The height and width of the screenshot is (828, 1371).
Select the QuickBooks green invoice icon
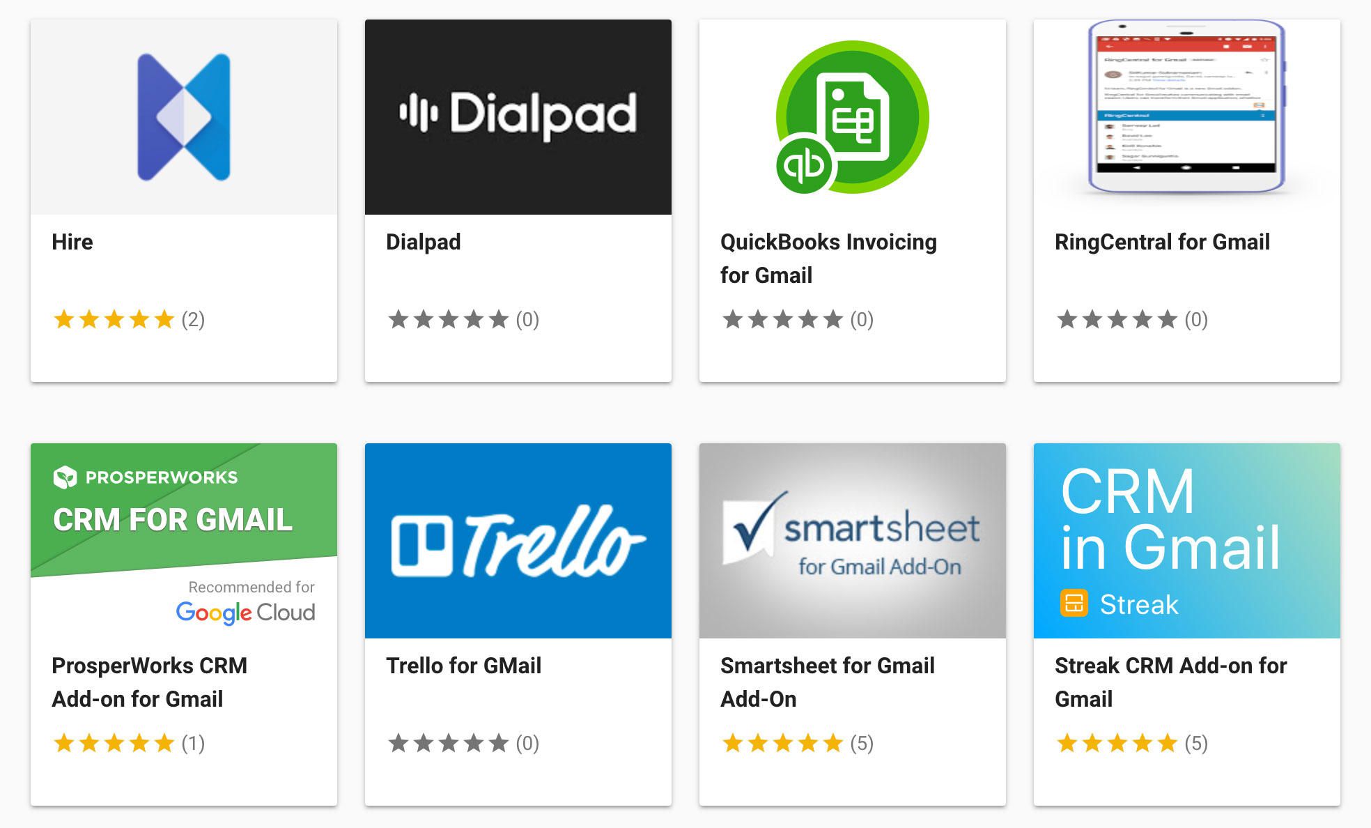point(853,117)
